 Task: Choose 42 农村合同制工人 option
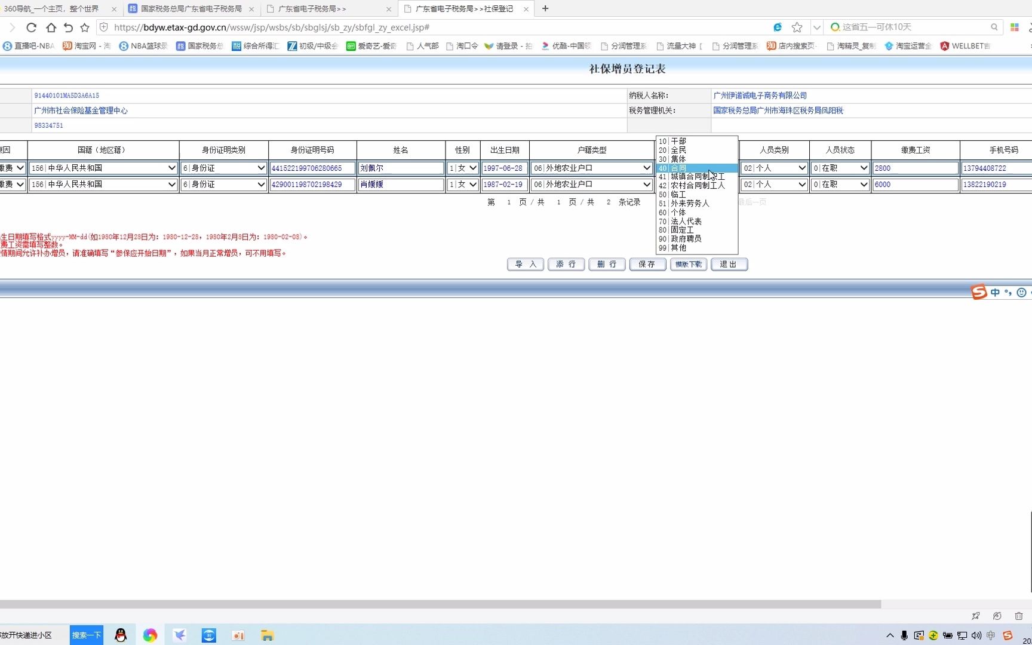[696, 186]
